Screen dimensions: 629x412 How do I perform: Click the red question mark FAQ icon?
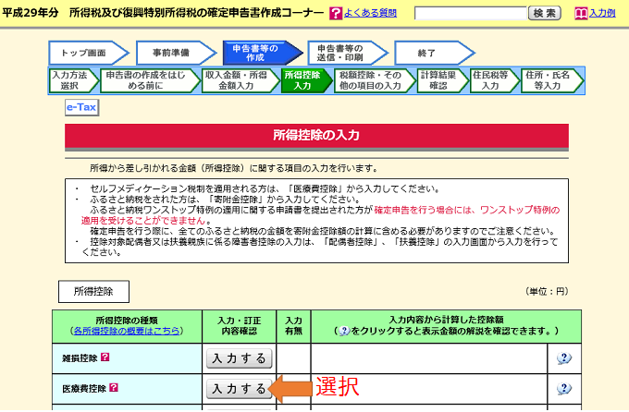[x=336, y=13]
